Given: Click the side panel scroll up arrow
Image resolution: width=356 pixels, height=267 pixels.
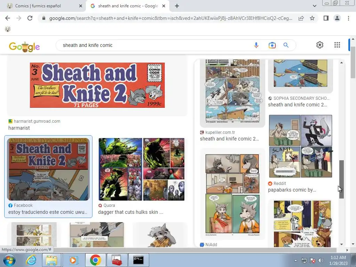Looking at the screenshot, I should tap(341, 63).
